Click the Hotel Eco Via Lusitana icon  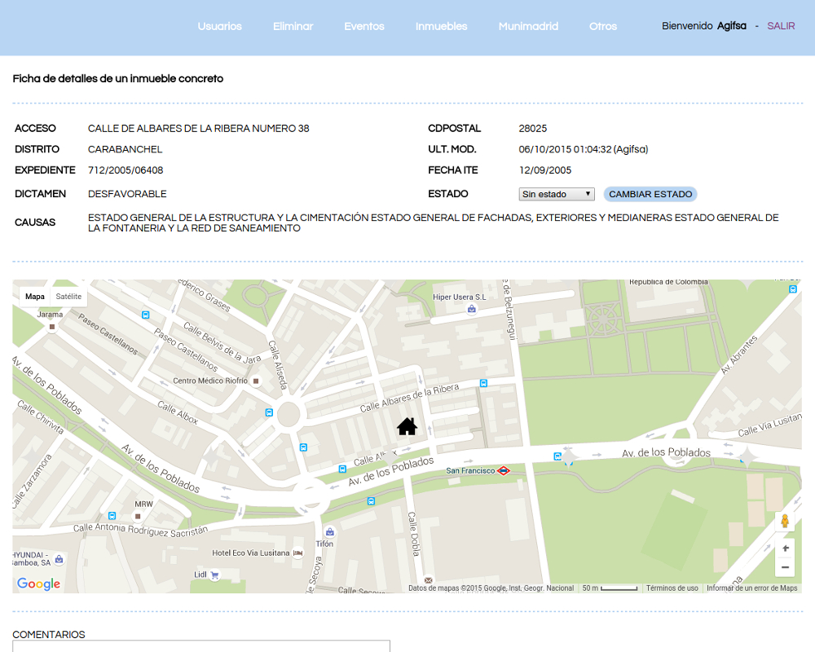click(x=297, y=553)
